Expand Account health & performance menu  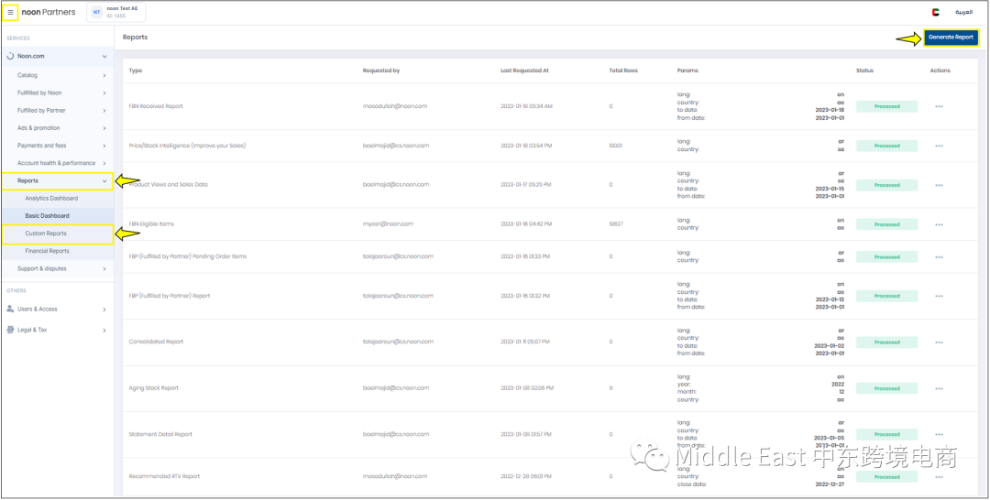62,163
